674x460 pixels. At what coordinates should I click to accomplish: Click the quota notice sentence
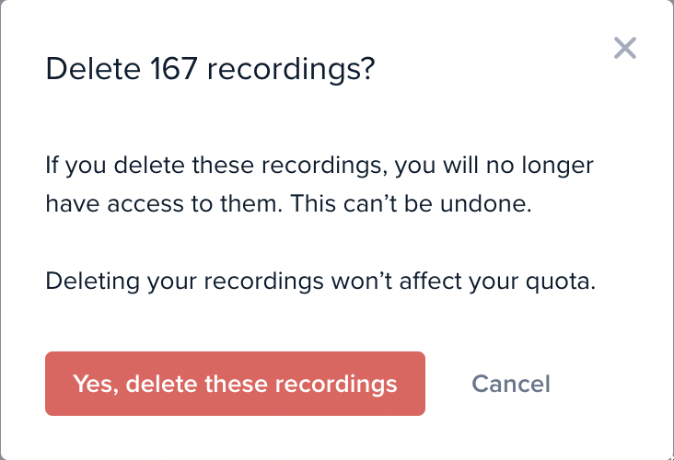click(320, 282)
